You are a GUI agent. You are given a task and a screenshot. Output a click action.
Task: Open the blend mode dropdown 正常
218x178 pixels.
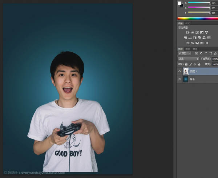click(x=188, y=59)
